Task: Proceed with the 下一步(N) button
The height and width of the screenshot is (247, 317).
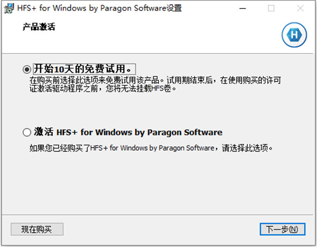Action: [282, 229]
